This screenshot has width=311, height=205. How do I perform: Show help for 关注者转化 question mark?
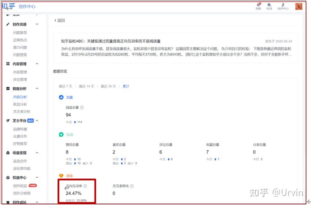click(x=132, y=186)
